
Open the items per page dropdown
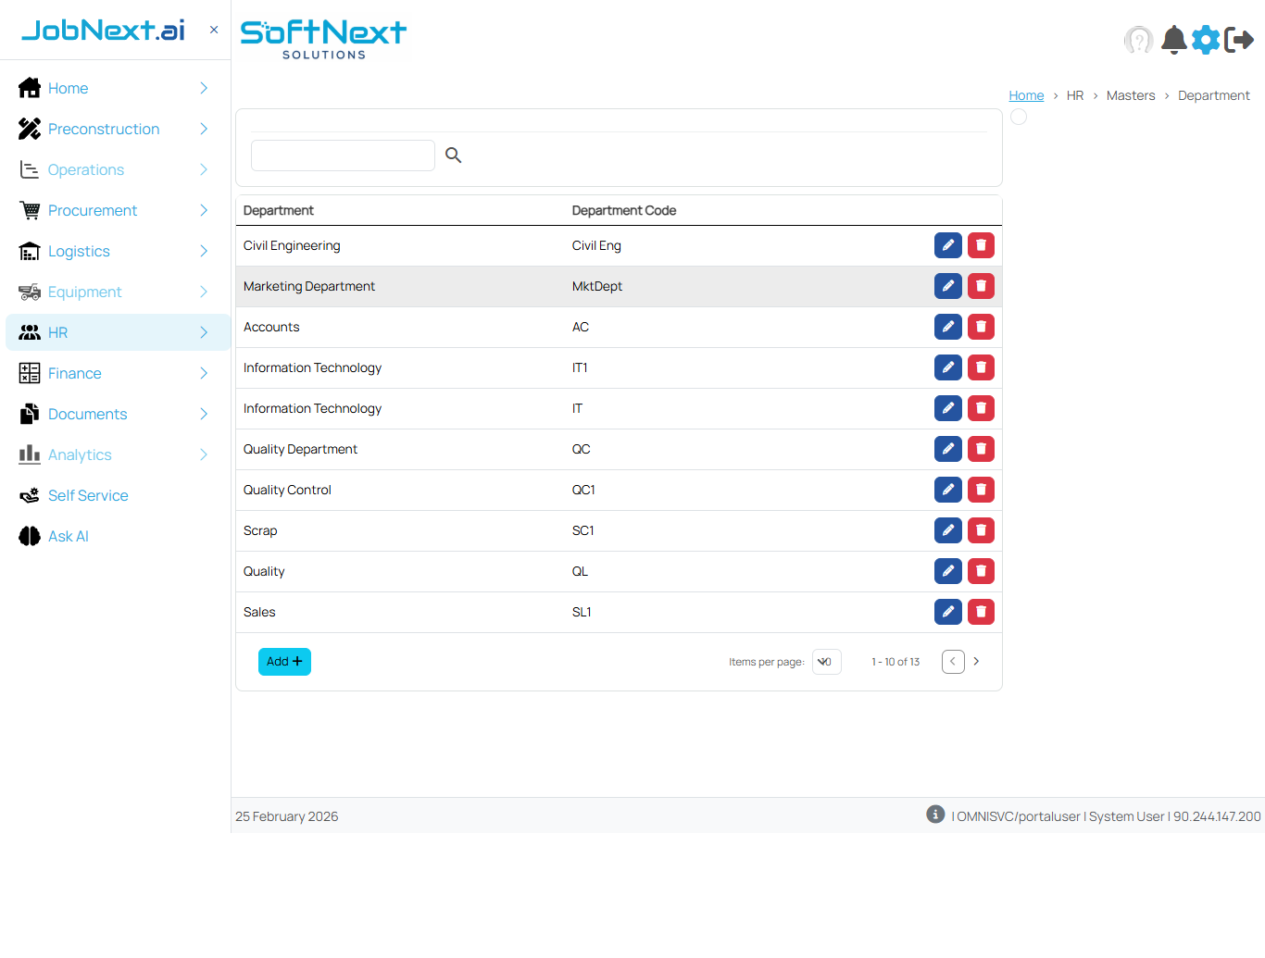coord(826,662)
